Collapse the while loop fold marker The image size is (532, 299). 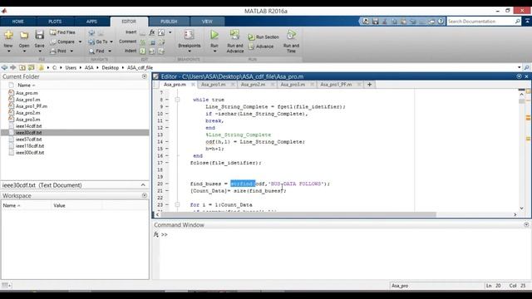pos(177,100)
